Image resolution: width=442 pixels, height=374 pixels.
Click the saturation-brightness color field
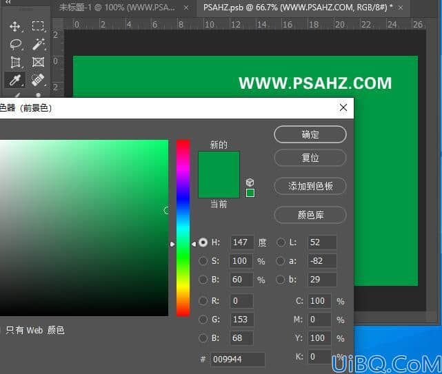coord(84,228)
